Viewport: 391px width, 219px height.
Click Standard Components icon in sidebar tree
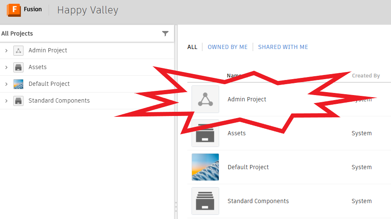(18, 101)
